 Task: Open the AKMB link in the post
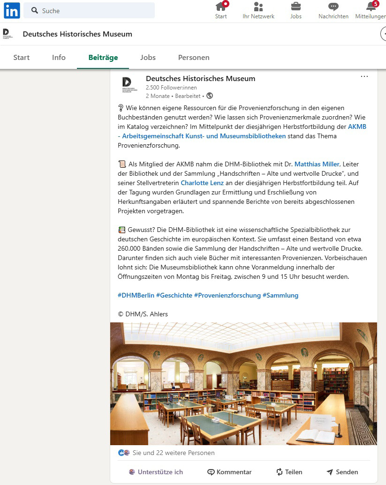pos(357,126)
